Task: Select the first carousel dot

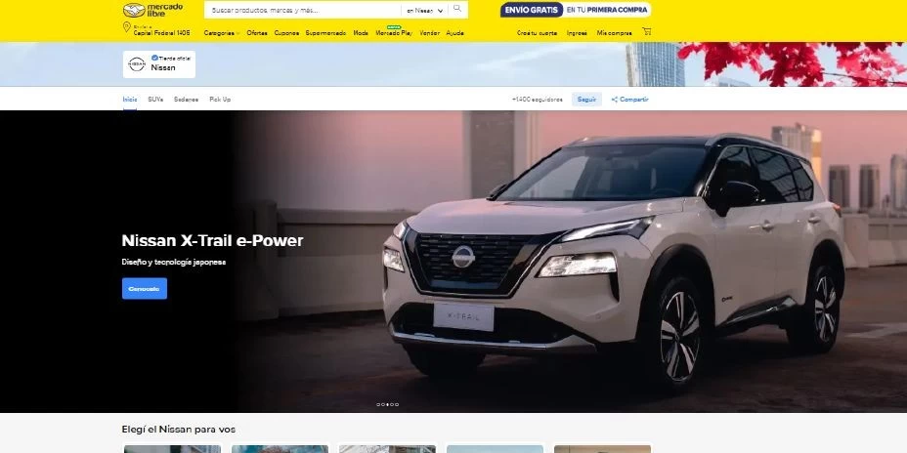Action: 378,404
